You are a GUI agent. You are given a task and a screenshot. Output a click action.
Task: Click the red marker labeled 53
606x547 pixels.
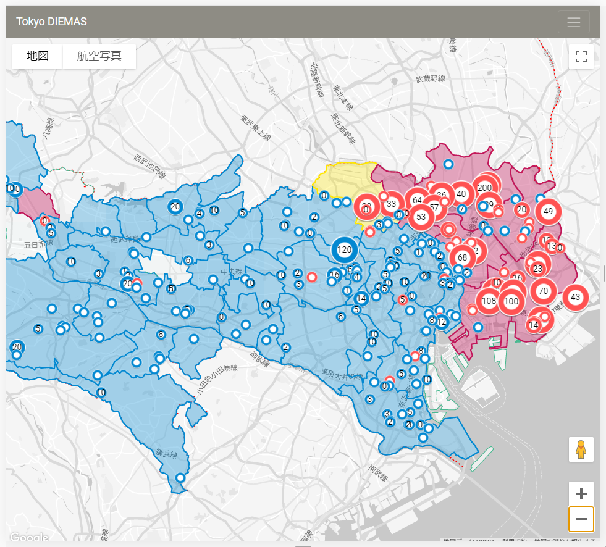click(421, 217)
